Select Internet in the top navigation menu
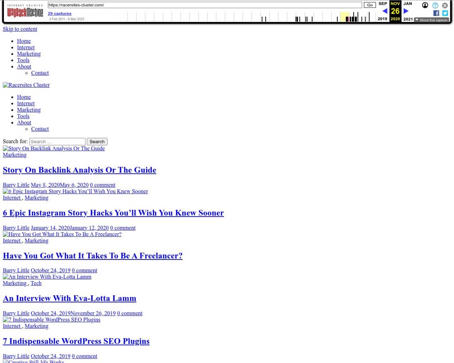The height and width of the screenshot is (363, 454). pos(25,47)
